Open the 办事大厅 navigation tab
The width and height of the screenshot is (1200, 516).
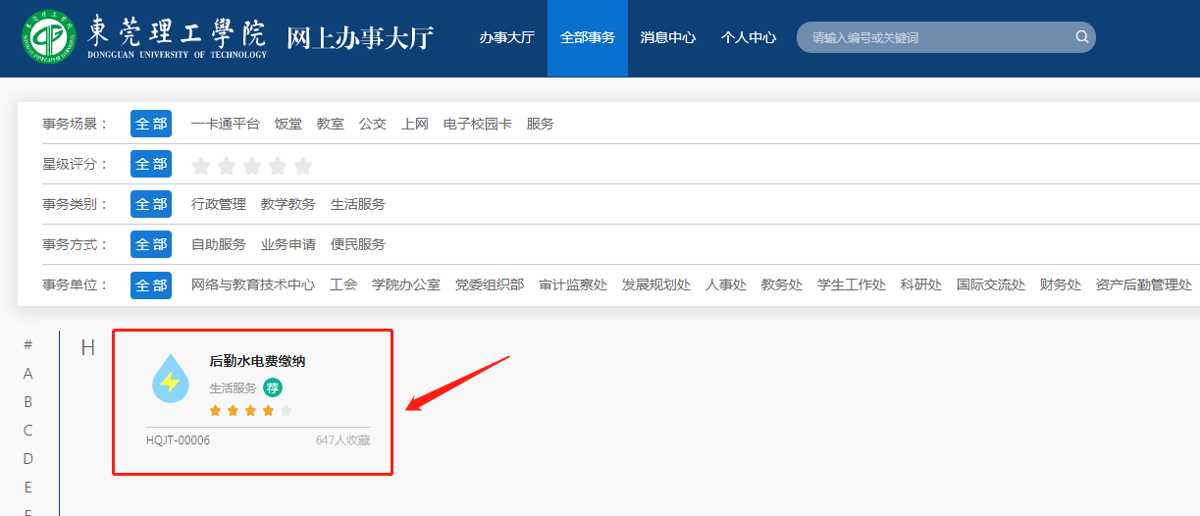coord(506,37)
